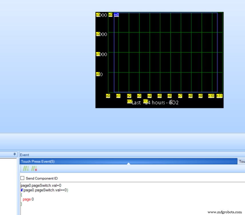Select number component n0 on the canvas
245x215 pixels.
click(108, 96)
